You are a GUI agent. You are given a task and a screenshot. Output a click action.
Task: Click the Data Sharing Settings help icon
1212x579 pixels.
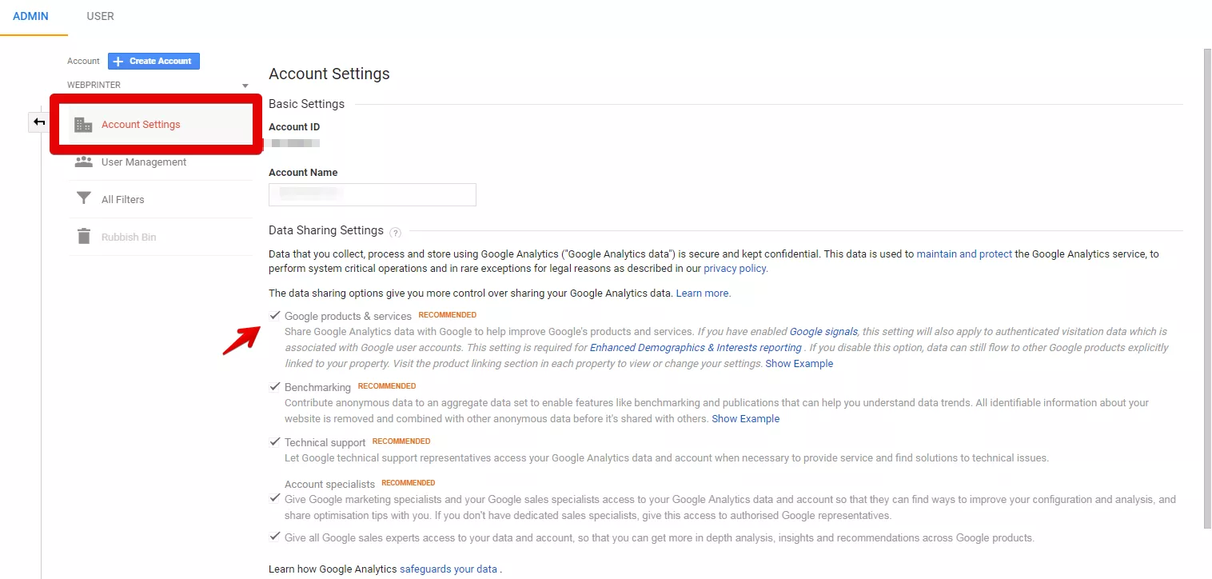(x=395, y=233)
